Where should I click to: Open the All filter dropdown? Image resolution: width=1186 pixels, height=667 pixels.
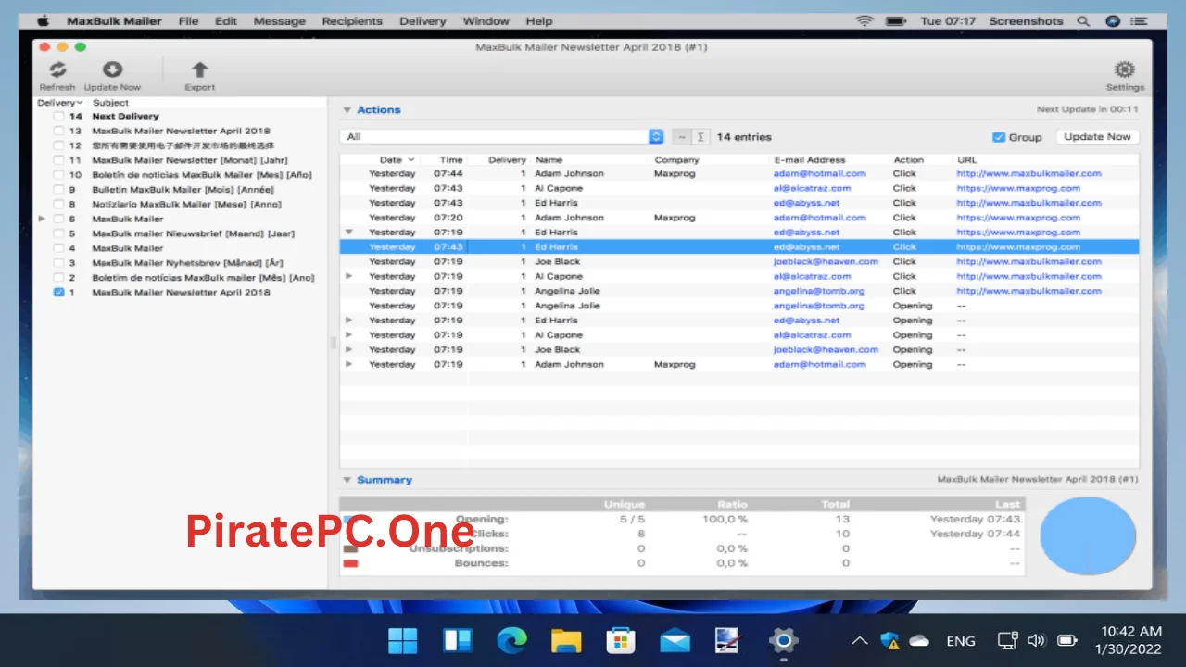tap(501, 137)
